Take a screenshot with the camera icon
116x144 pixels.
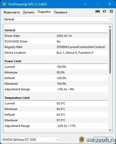pyautogui.click(x=98, y=11)
